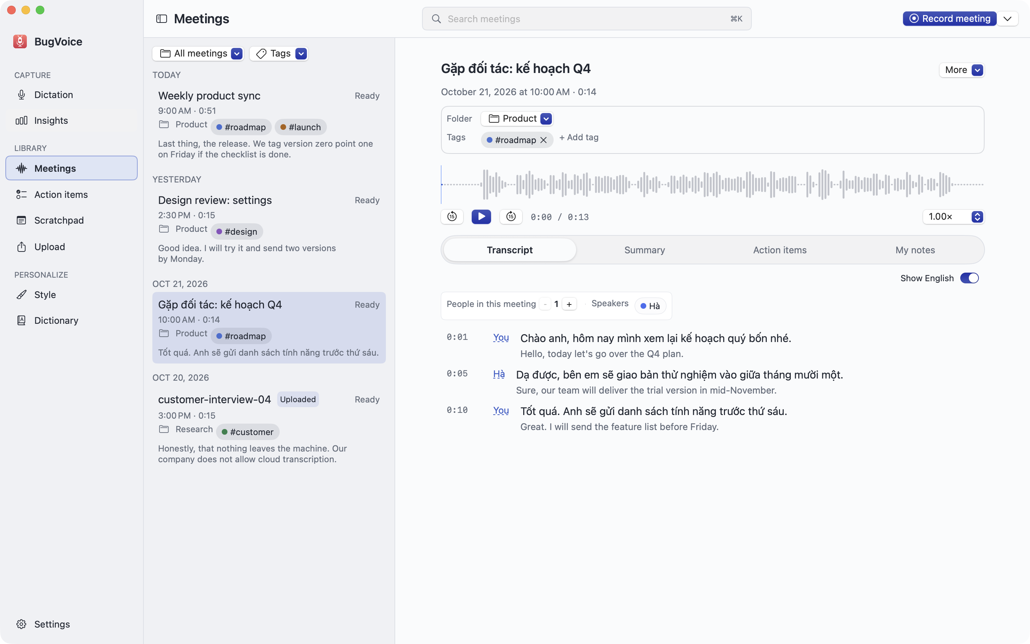The height and width of the screenshot is (644, 1030).
Task: Open the Scratchpad page
Action: [72, 220]
